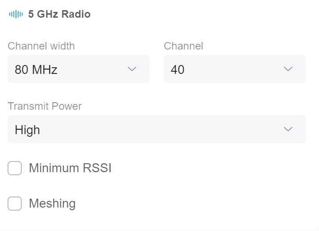The width and height of the screenshot is (319, 231).
Task: Click the chevron arrow in Channel width field
Action: pyautogui.click(x=132, y=69)
